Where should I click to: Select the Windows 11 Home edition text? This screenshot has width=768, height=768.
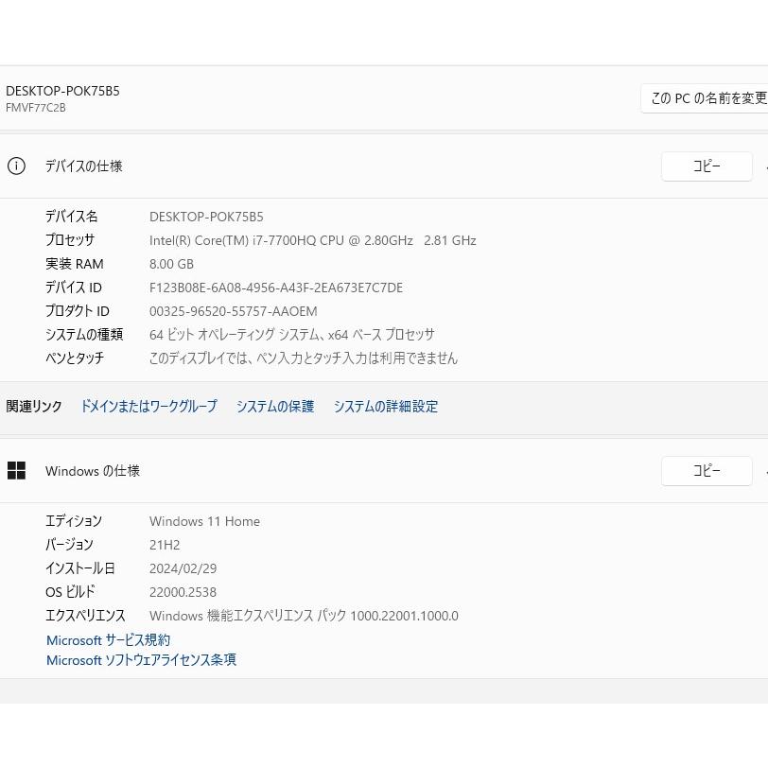pyautogui.click(x=204, y=521)
